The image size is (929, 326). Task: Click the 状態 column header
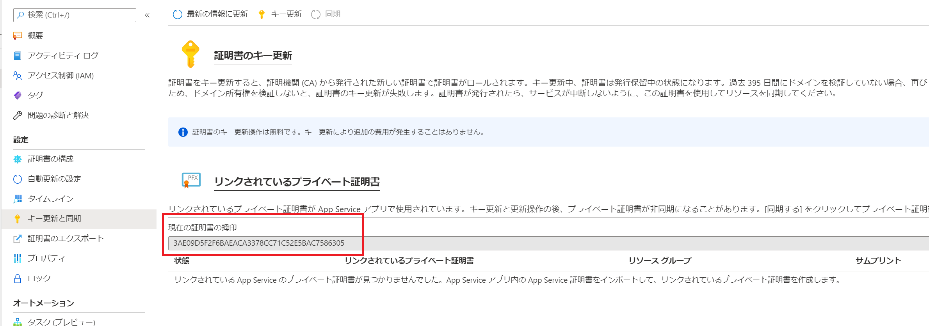[x=182, y=261]
